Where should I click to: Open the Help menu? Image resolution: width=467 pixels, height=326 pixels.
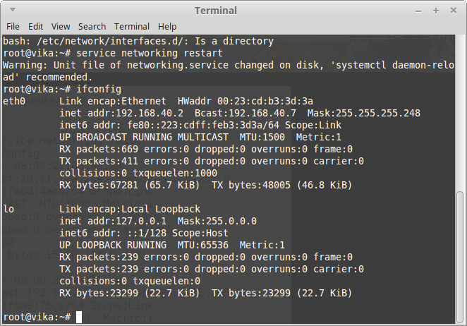(167, 26)
